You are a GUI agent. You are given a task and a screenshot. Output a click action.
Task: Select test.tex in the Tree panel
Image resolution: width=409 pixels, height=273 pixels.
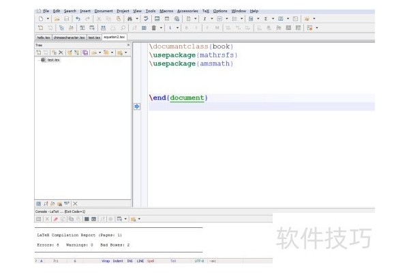pos(53,60)
